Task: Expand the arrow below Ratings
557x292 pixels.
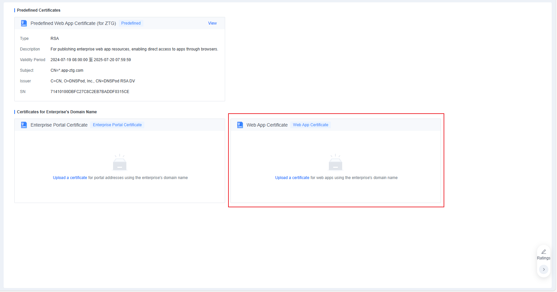Action: [x=544, y=269]
